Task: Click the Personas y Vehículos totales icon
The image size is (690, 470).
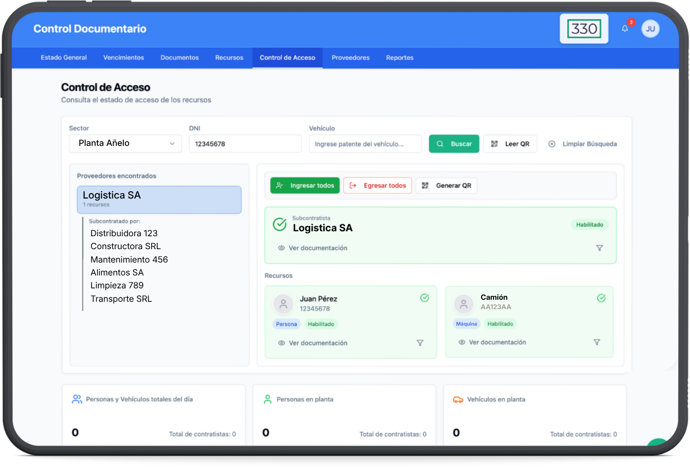Action: (77, 399)
